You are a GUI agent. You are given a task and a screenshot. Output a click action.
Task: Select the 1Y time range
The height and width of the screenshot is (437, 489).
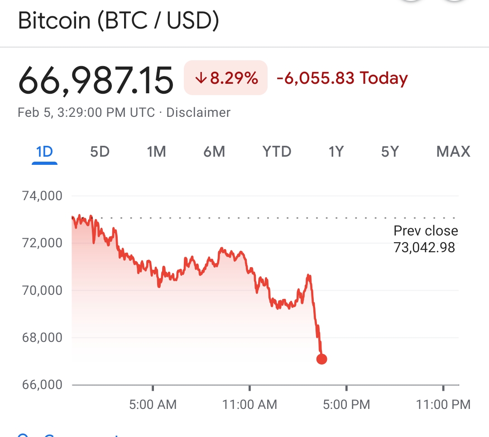tap(336, 152)
